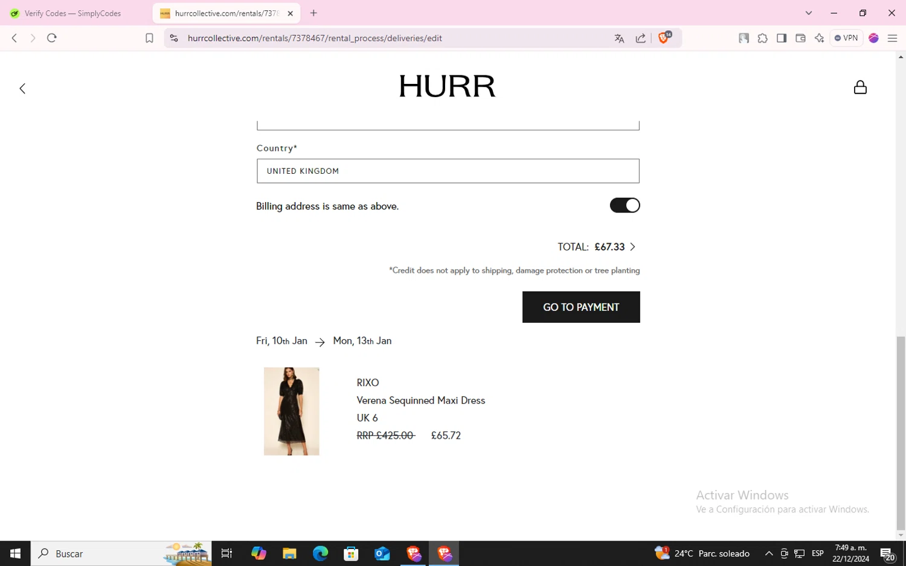Image resolution: width=906 pixels, height=566 pixels.
Task: Click browser forward navigation button
Action: 33,38
